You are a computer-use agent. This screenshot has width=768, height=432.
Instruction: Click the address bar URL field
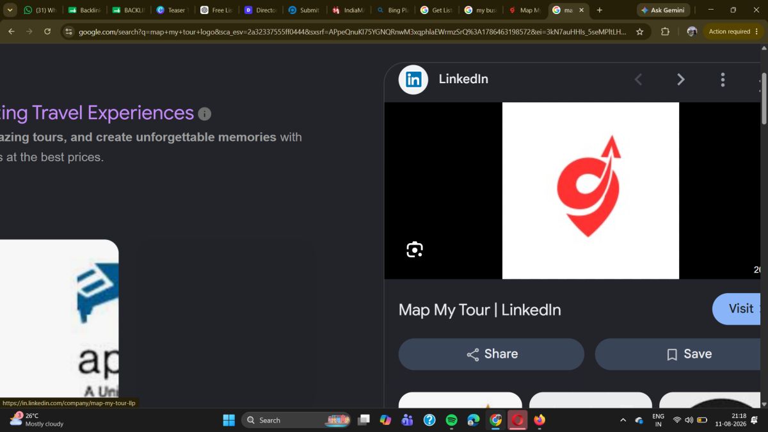[352, 31]
